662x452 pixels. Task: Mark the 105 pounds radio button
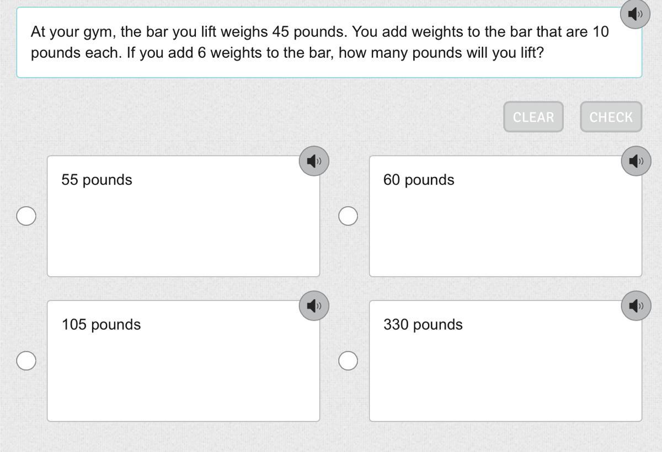(x=26, y=361)
